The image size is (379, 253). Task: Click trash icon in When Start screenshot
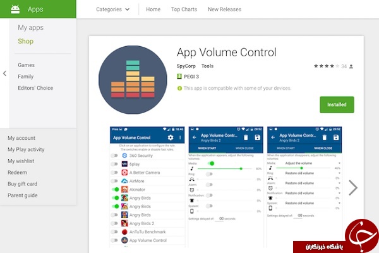[x=246, y=137]
